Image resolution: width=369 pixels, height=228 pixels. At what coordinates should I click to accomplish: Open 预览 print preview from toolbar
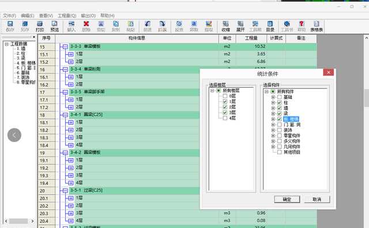[x=54, y=26]
